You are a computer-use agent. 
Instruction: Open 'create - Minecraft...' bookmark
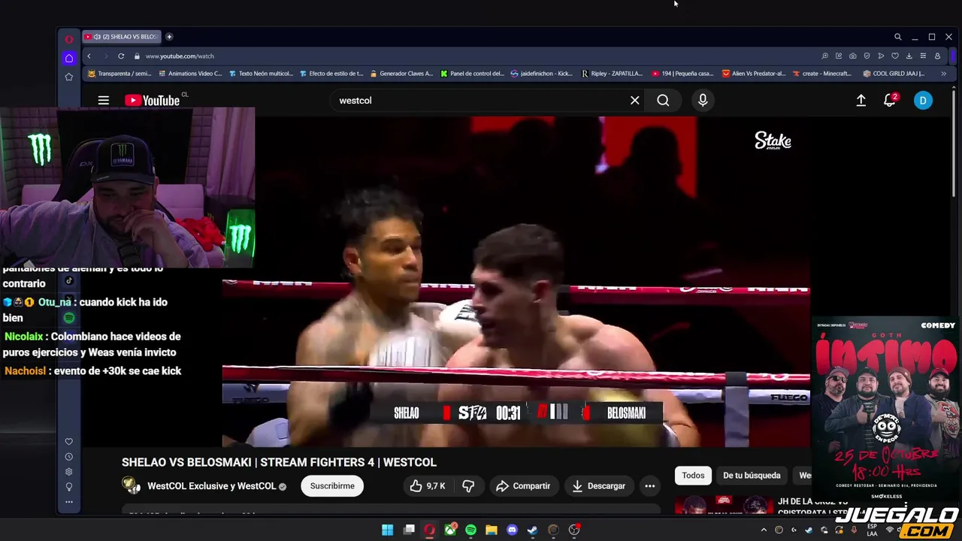click(822, 74)
